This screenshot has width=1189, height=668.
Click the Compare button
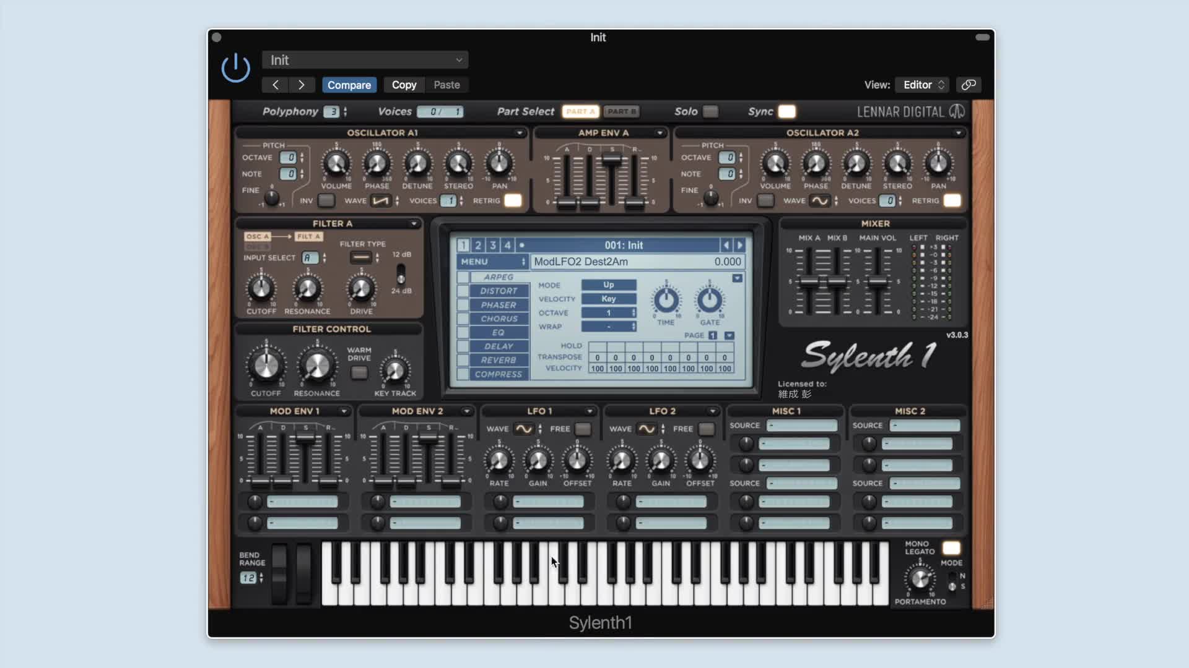click(349, 85)
